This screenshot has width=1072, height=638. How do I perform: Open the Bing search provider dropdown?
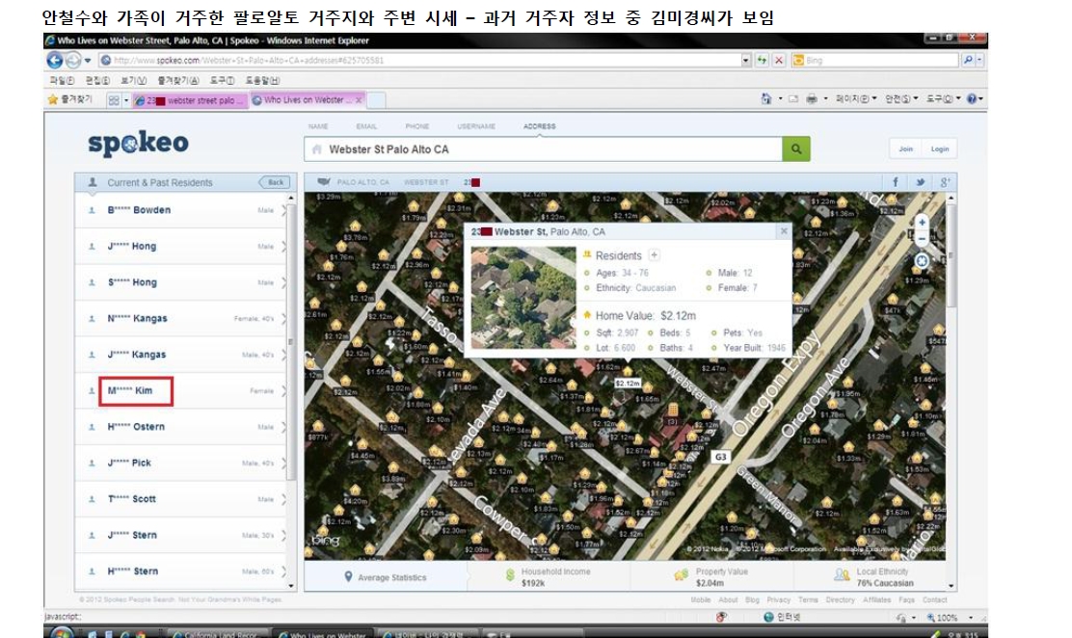click(x=979, y=60)
